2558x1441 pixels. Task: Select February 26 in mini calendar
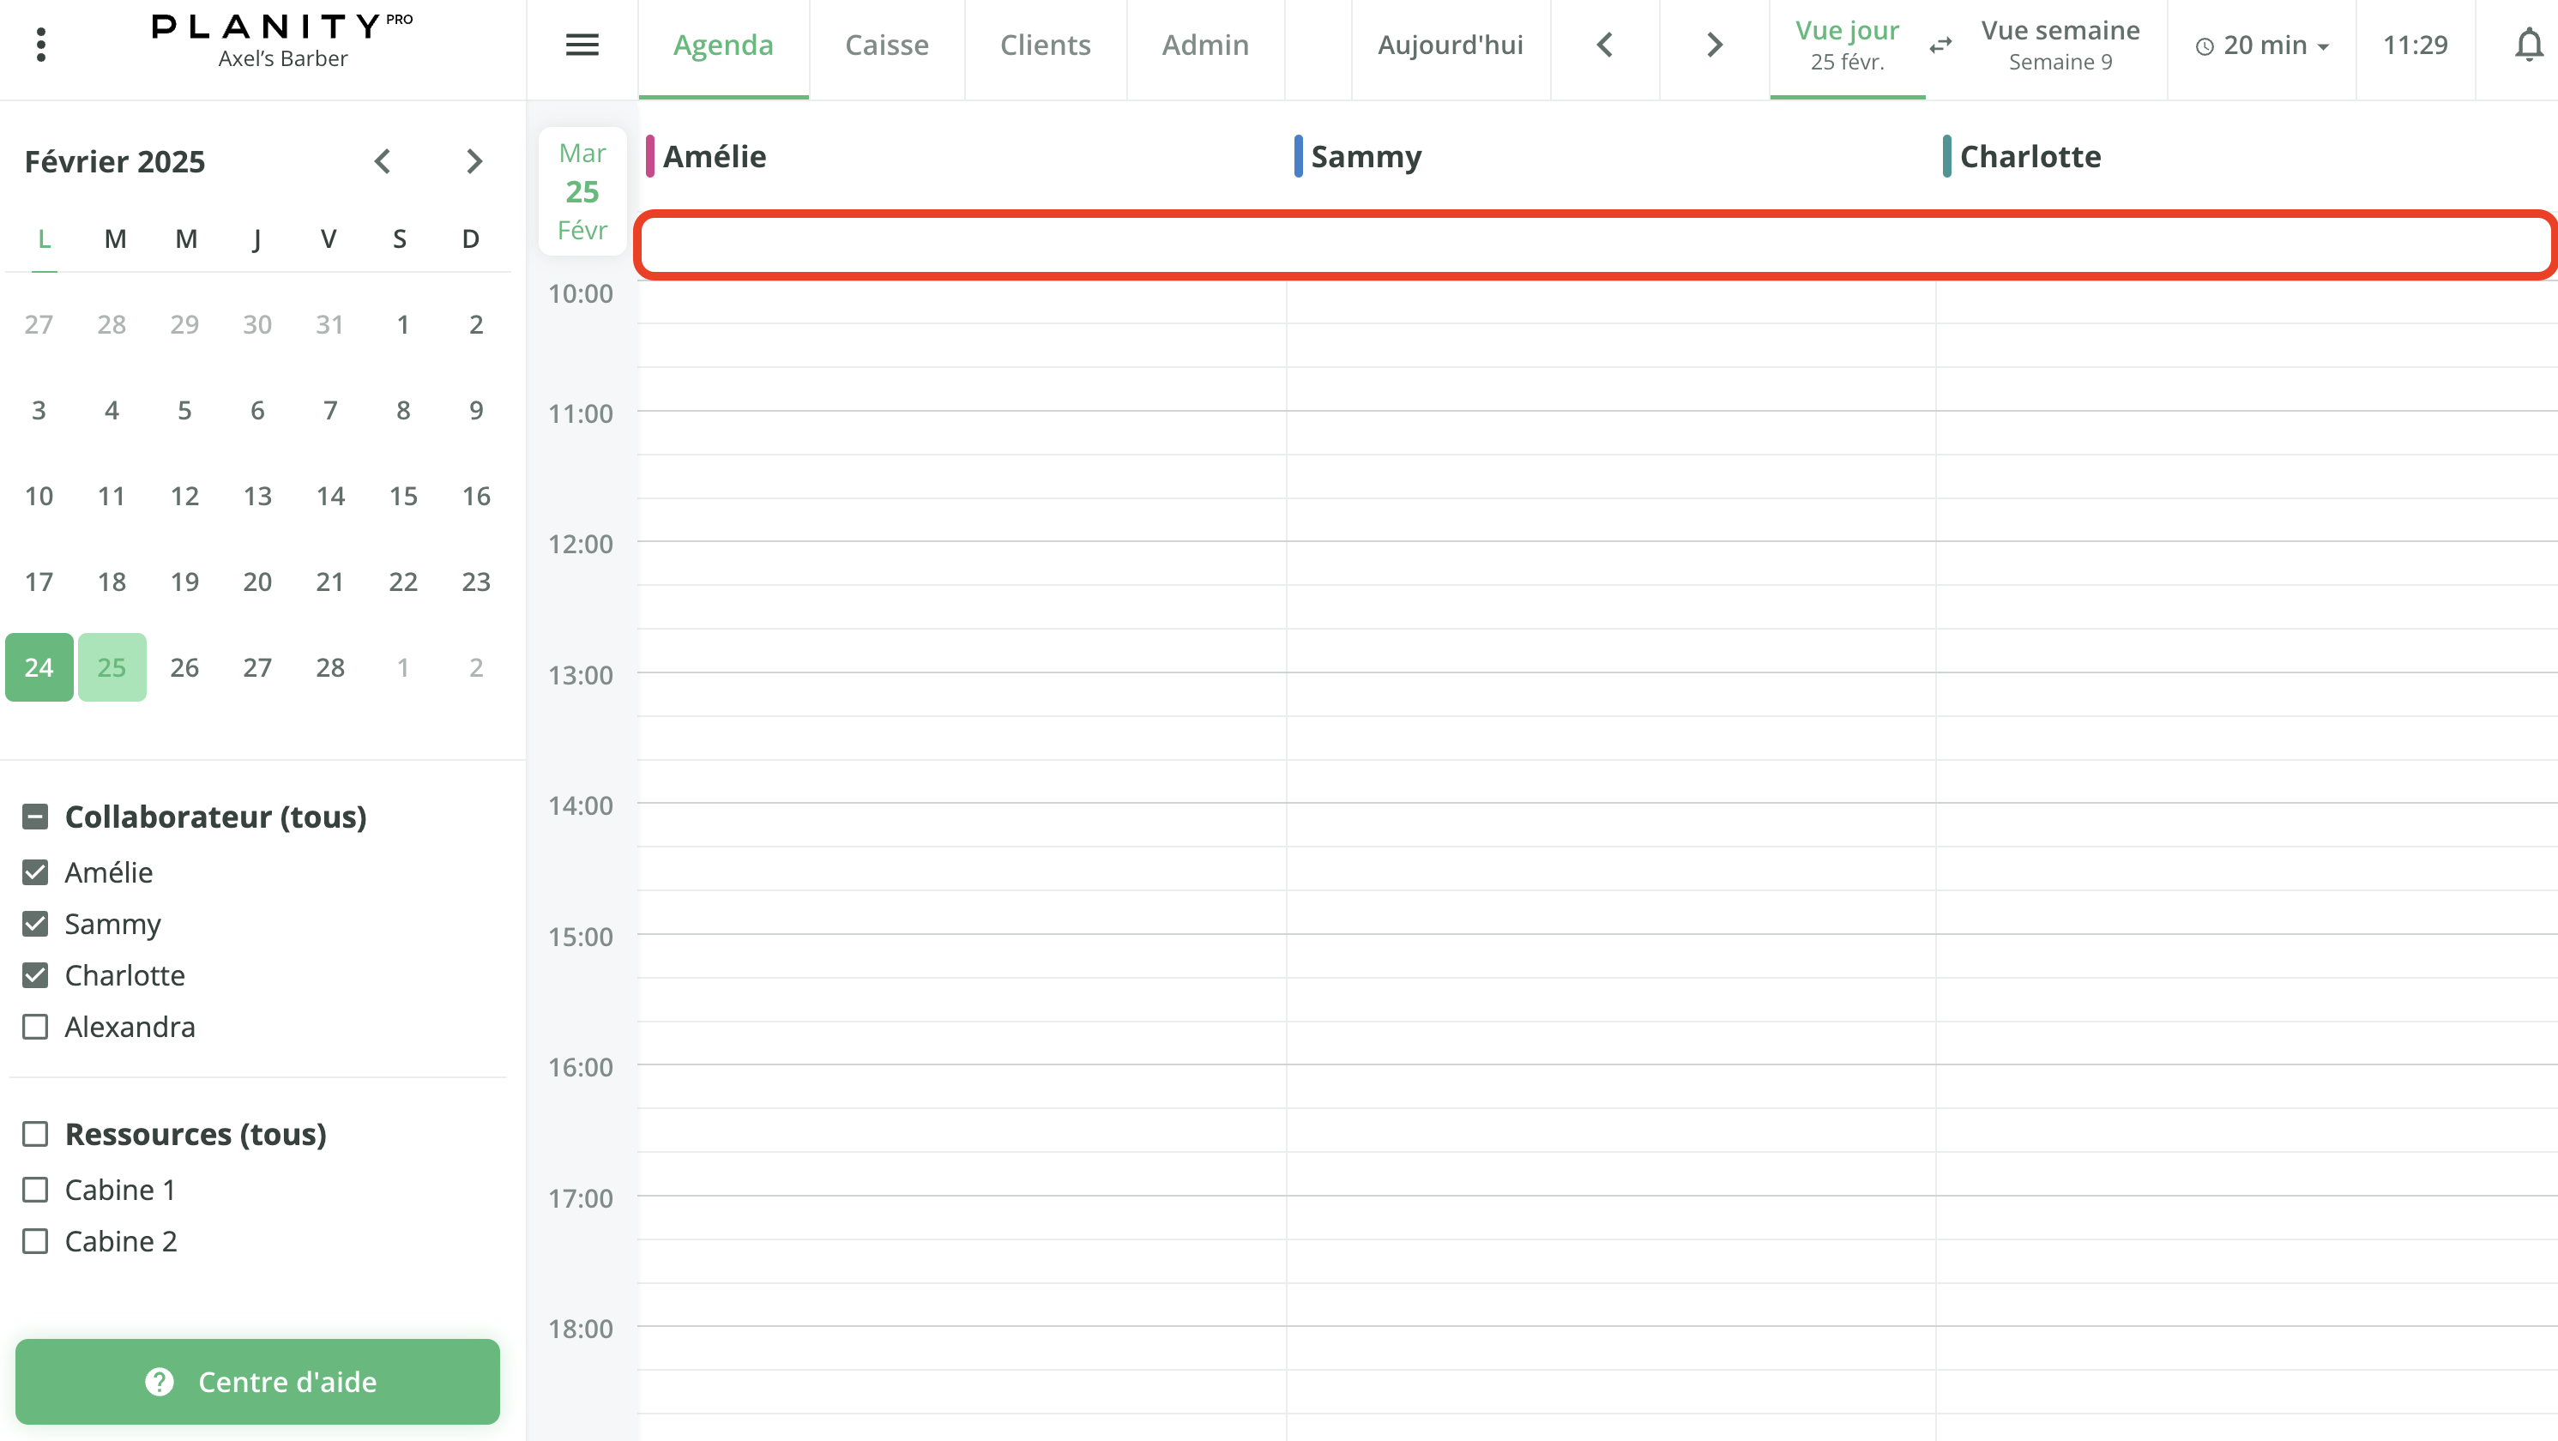click(x=184, y=666)
